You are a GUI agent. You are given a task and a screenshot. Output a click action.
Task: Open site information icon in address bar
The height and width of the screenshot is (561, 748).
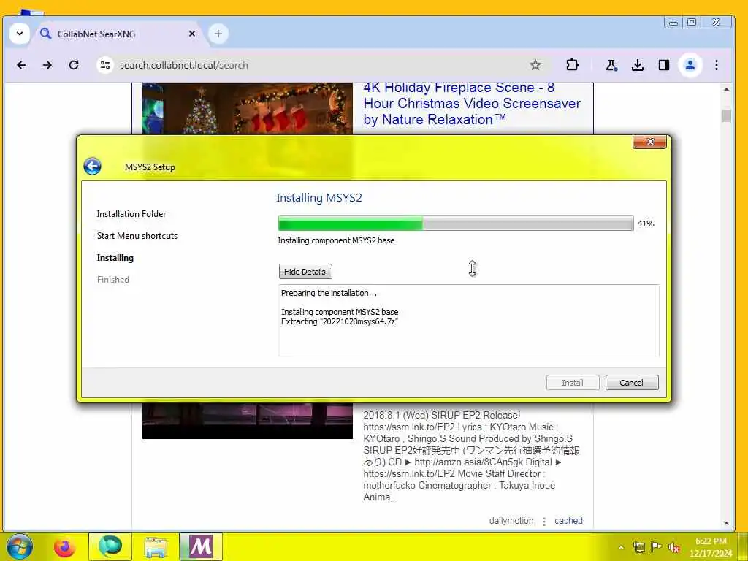pyautogui.click(x=105, y=65)
